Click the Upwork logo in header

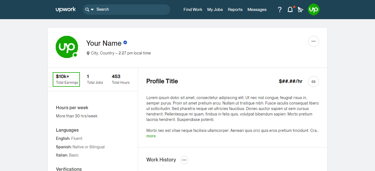click(66, 10)
